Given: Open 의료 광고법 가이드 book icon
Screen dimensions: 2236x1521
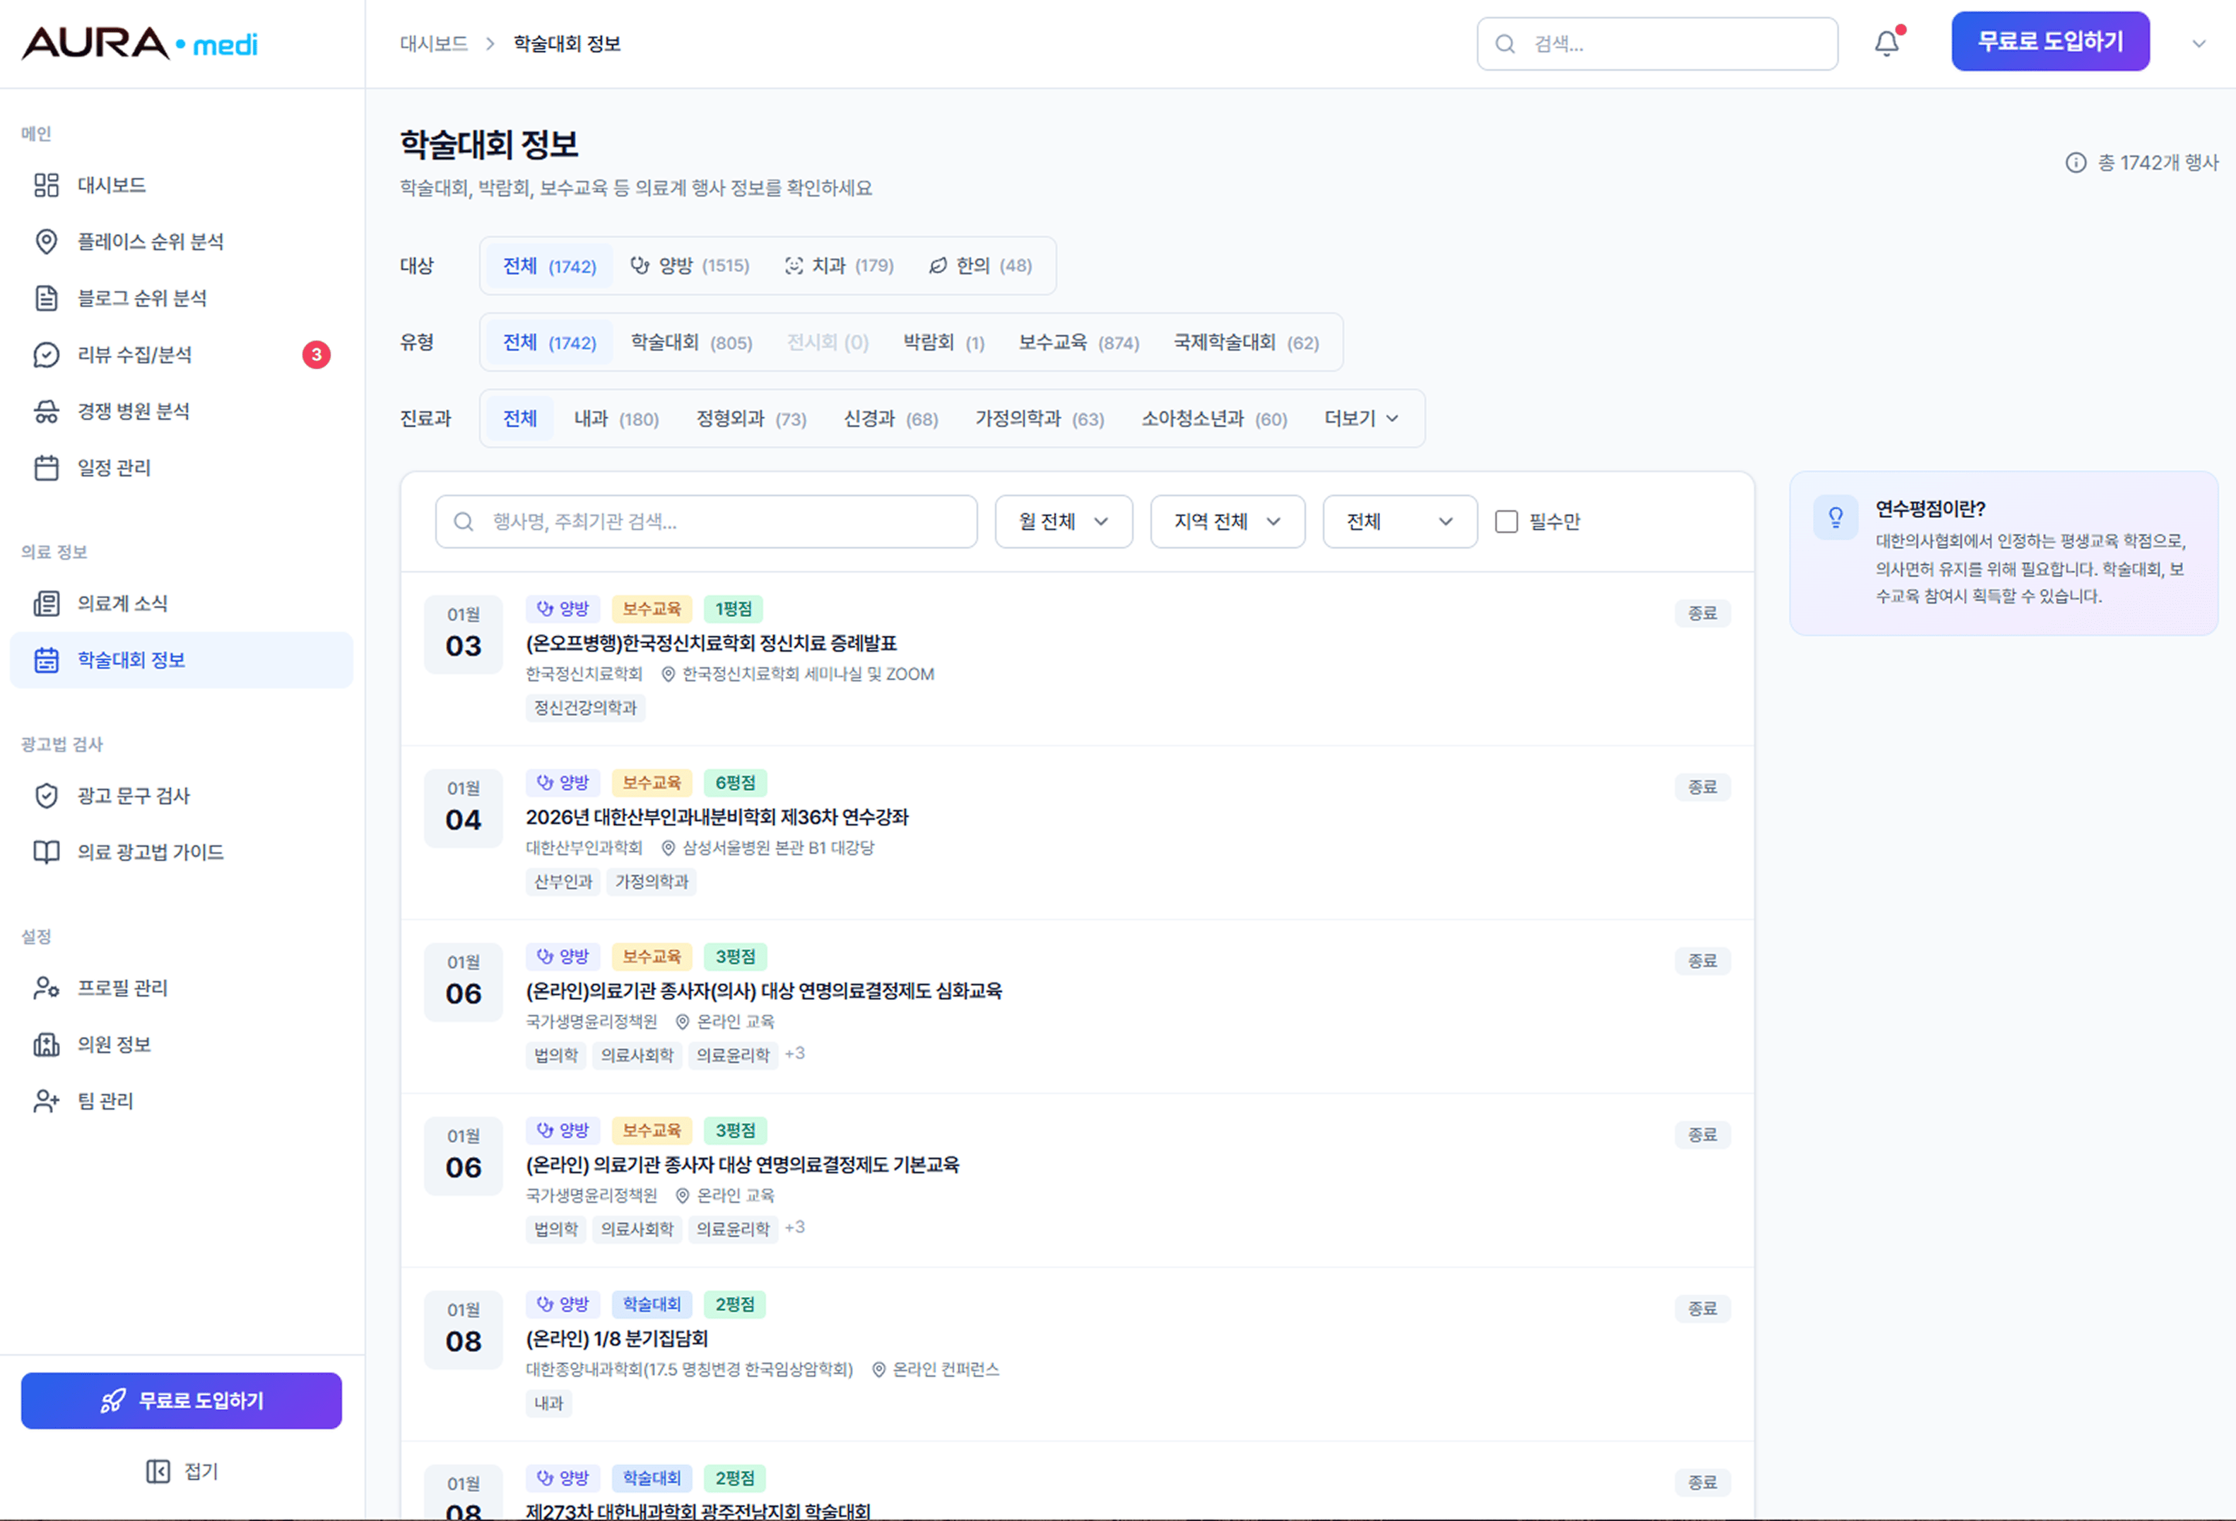Looking at the screenshot, I should (x=46, y=852).
